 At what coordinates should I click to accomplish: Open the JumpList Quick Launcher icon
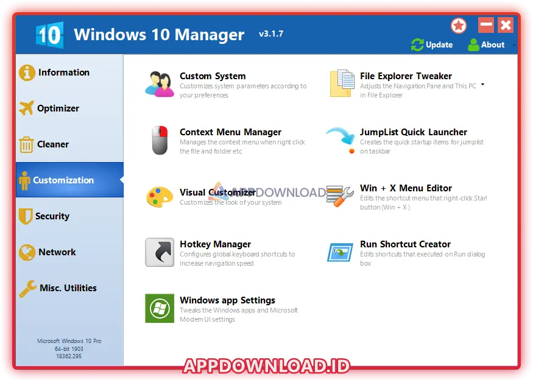[x=340, y=140]
